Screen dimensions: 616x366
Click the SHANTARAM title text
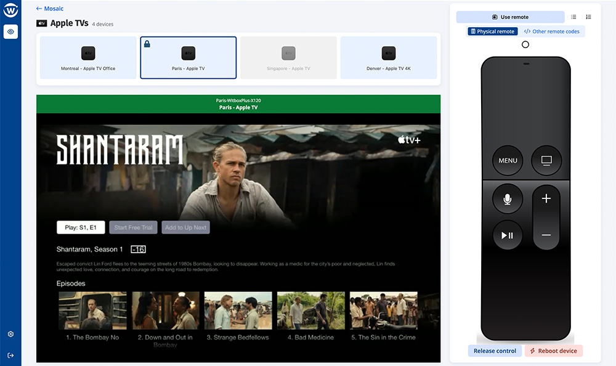point(120,150)
